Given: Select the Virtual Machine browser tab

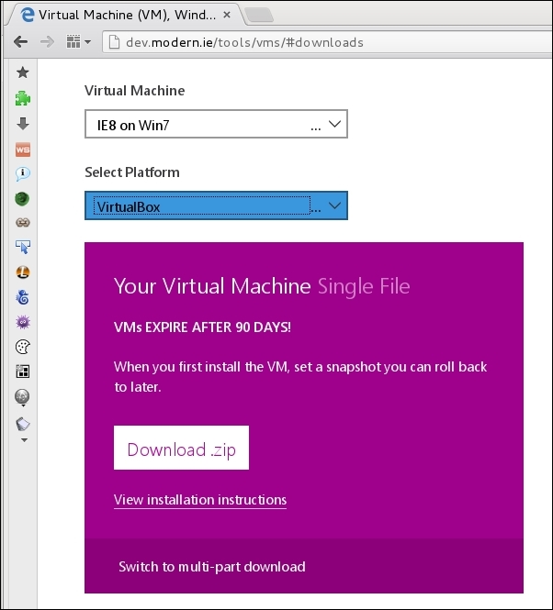Looking at the screenshot, I should pos(126,16).
